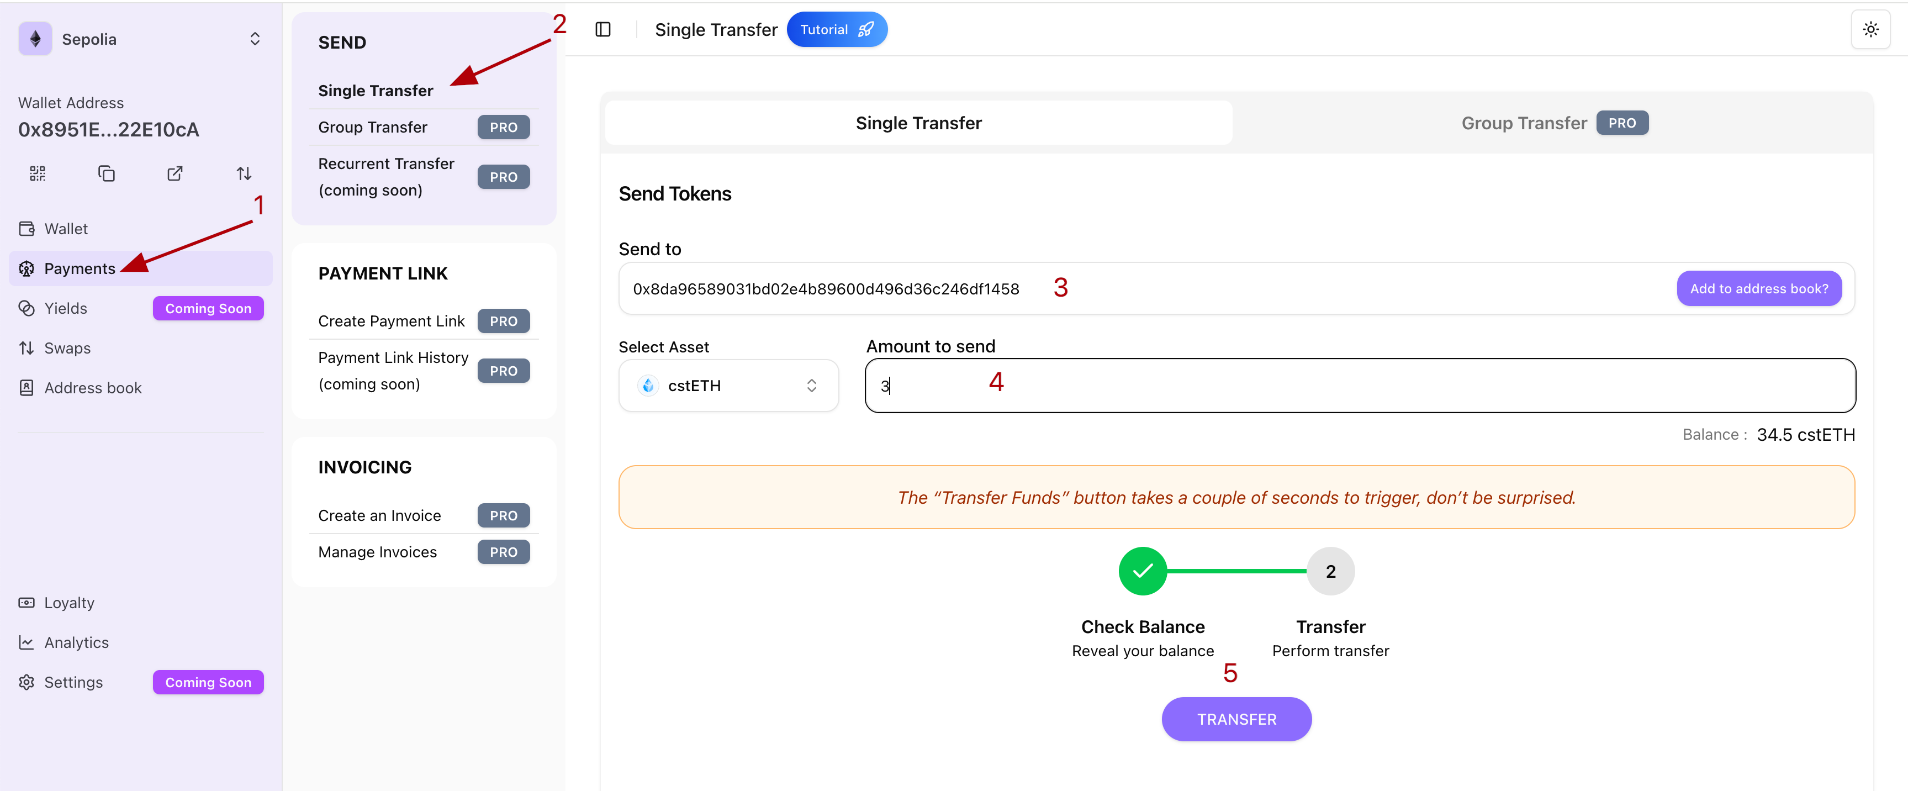This screenshot has height=791, width=1908.
Task: Open Loyalty section in sidebar
Action: pos(69,602)
